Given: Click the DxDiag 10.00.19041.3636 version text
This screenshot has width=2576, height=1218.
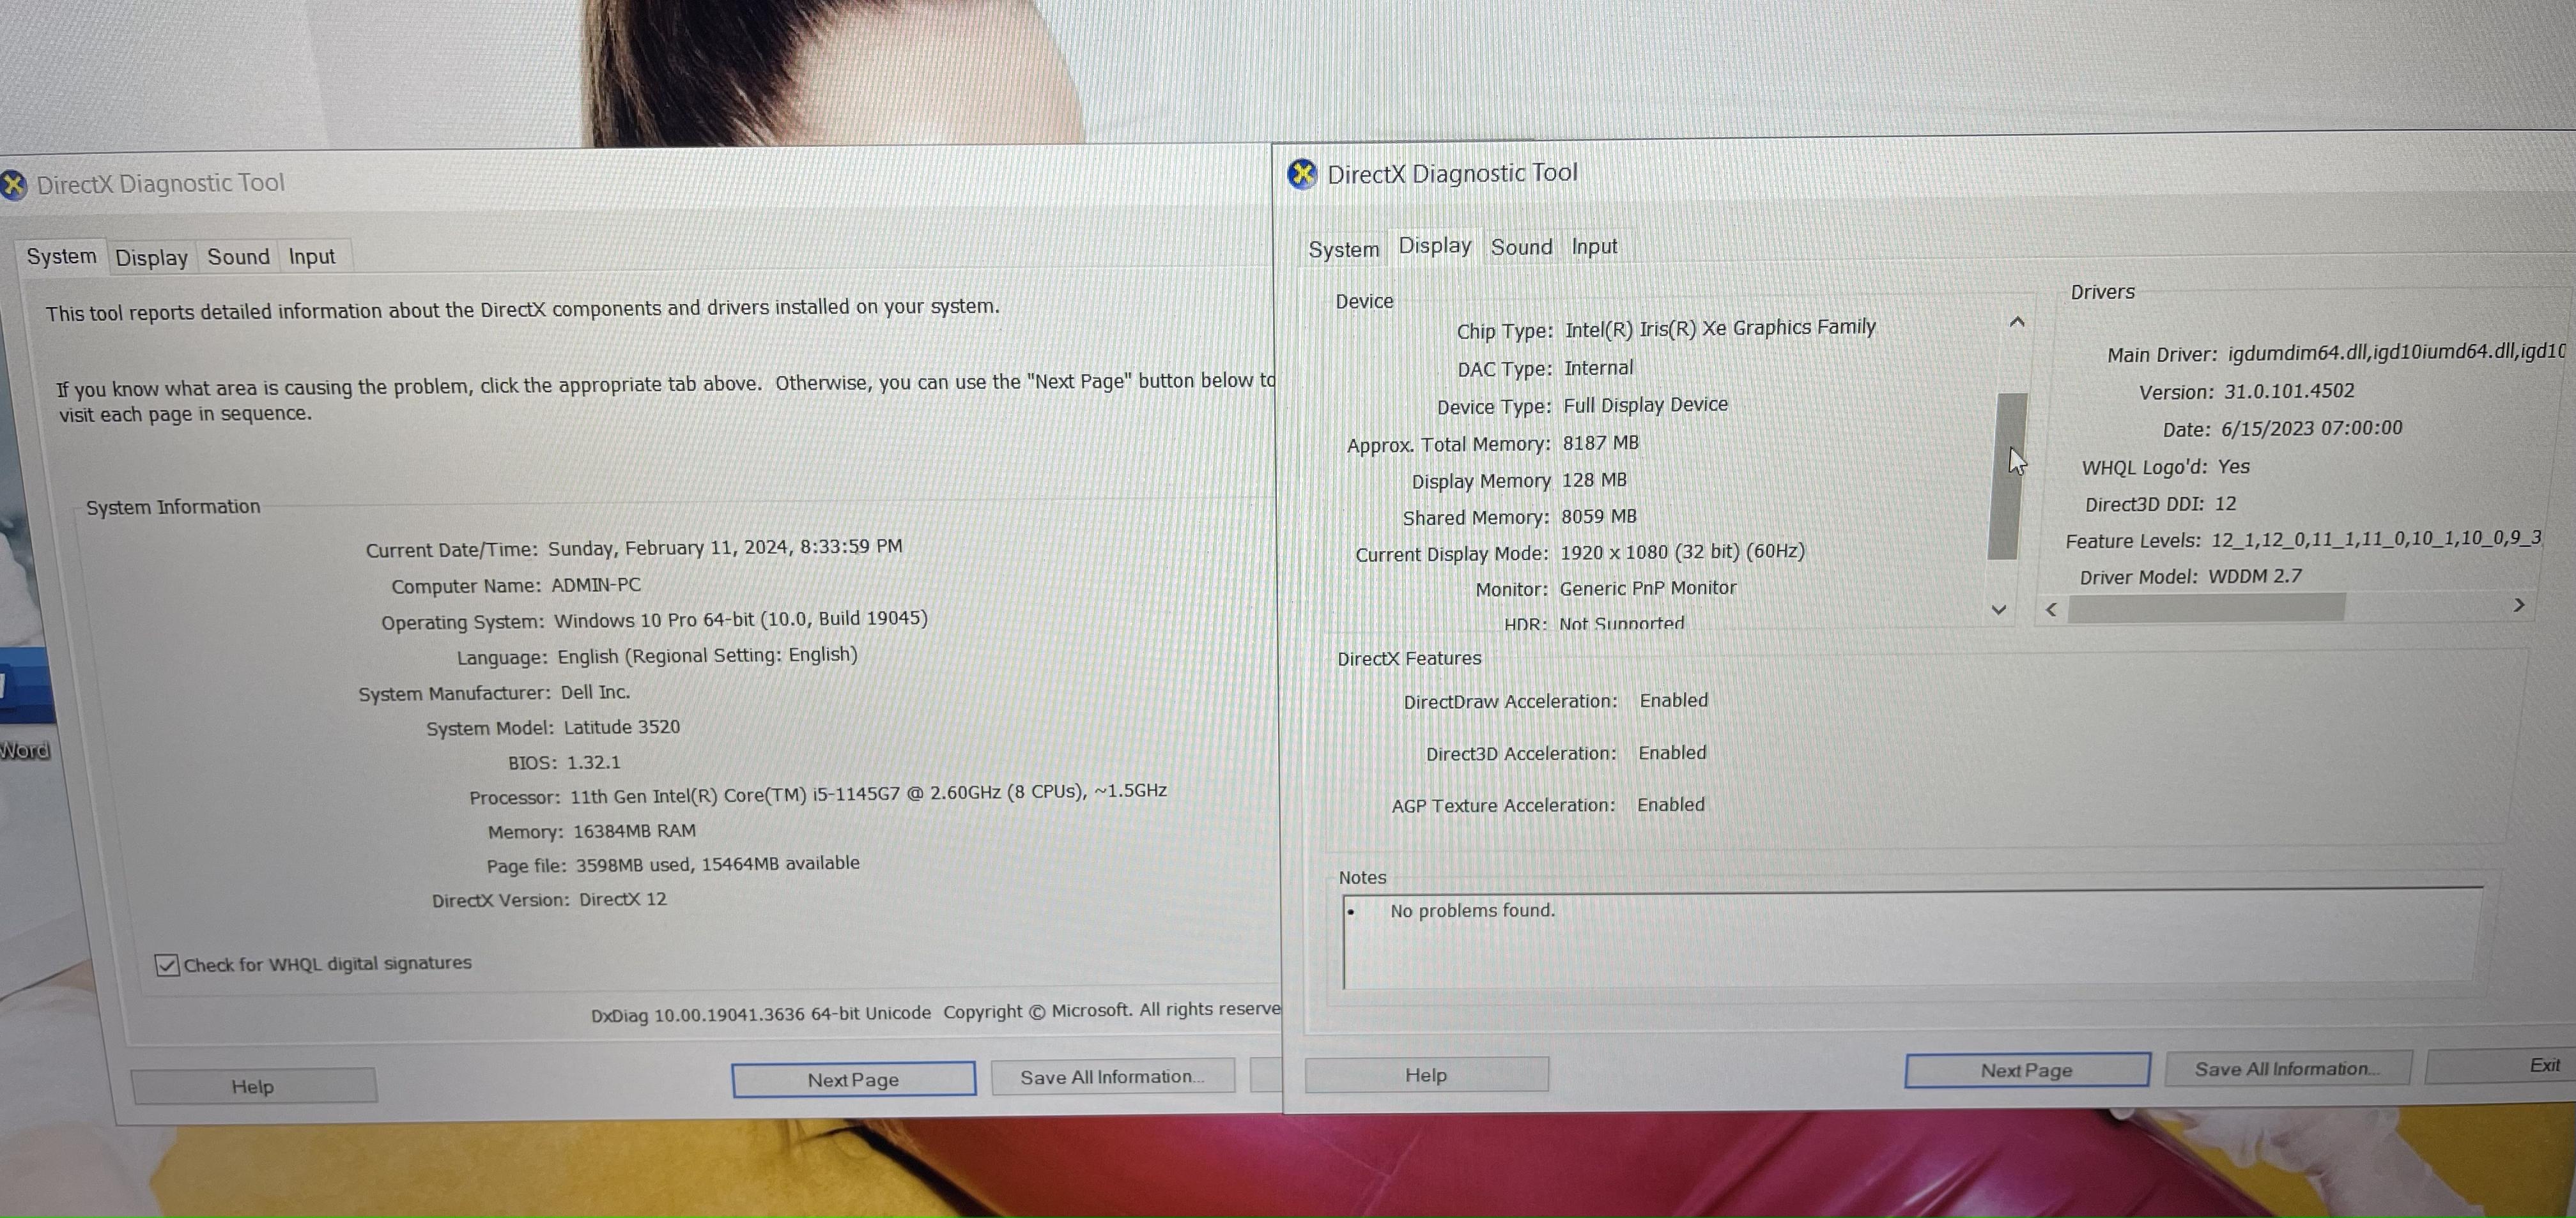Looking at the screenshot, I should (760, 1014).
